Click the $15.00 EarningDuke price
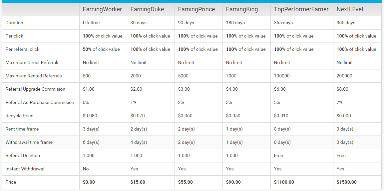Screen dimensions: 384x191 138,182
